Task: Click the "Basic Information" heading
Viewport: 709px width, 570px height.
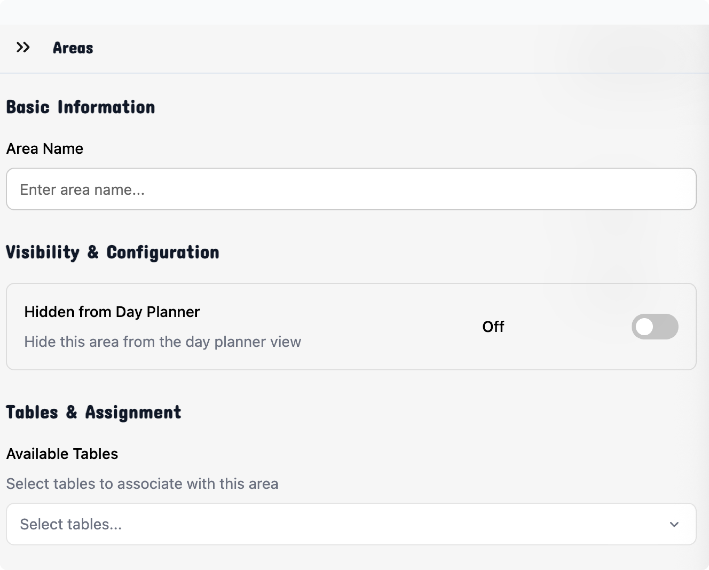Action: pos(81,107)
